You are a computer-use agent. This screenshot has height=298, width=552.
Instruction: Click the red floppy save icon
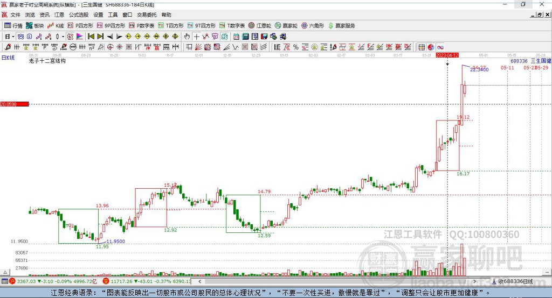click(264, 37)
